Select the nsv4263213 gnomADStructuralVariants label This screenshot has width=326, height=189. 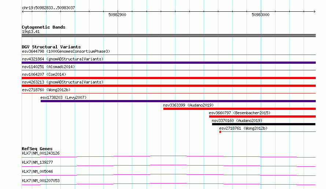tap(63, 82)
